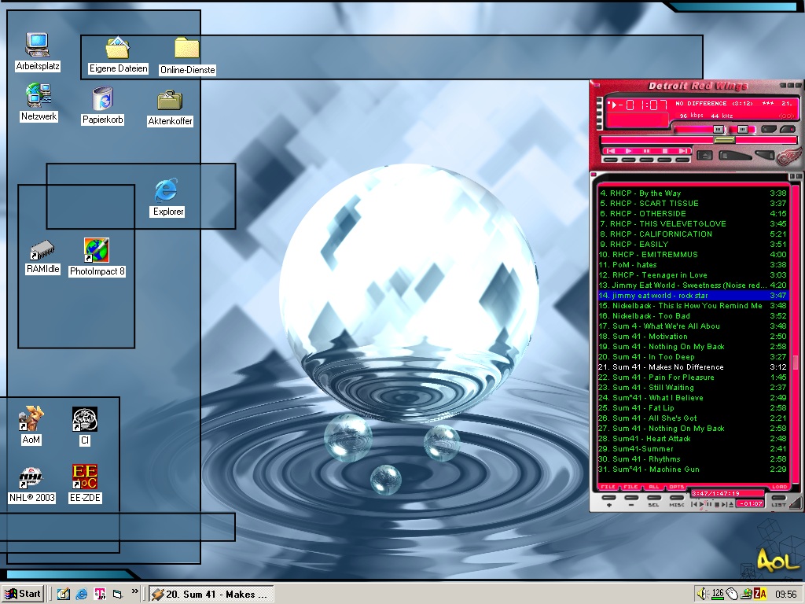
Task: Open the EE-ZDE desktop shortcut
Action: (85, 477)
